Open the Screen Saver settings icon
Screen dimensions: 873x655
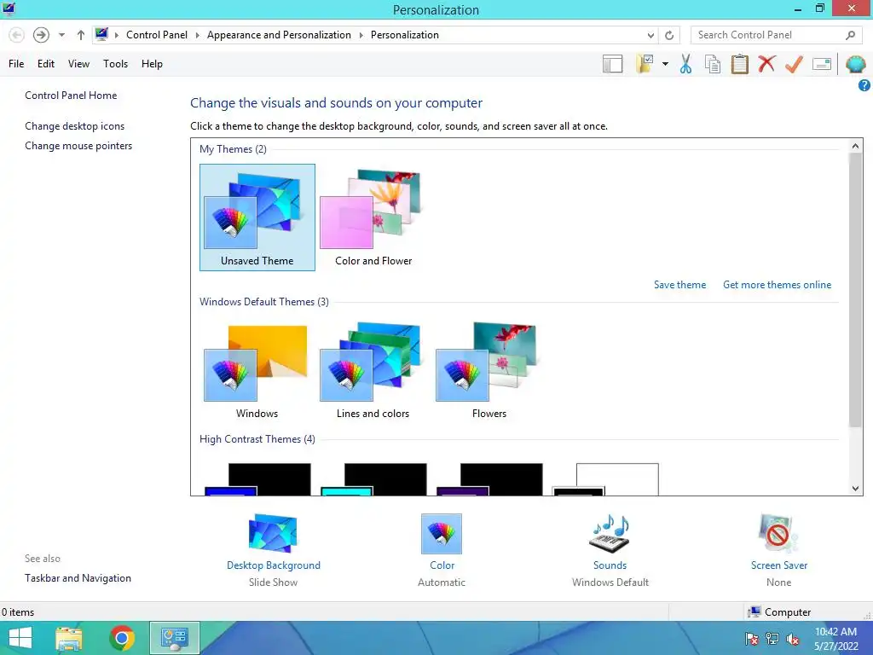(x=778, y=534)
